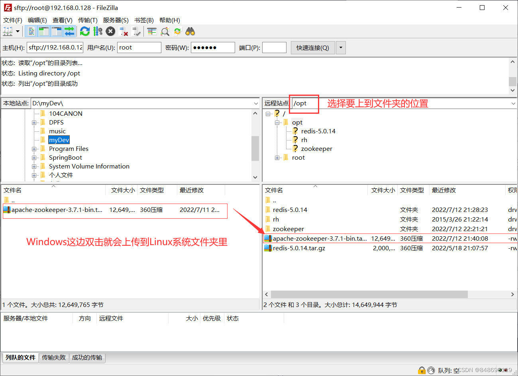Toggle local directory tree display
Image resolution: width=518 pixels, height=376 pixels.
click(44, 31)
